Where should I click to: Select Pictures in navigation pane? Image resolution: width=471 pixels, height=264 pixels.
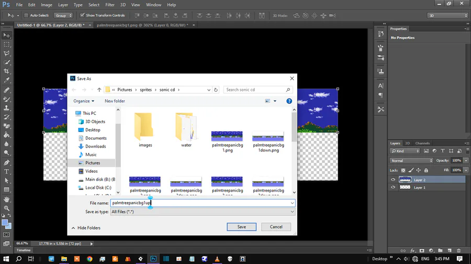pyautogui.click(x=92, y=163)
